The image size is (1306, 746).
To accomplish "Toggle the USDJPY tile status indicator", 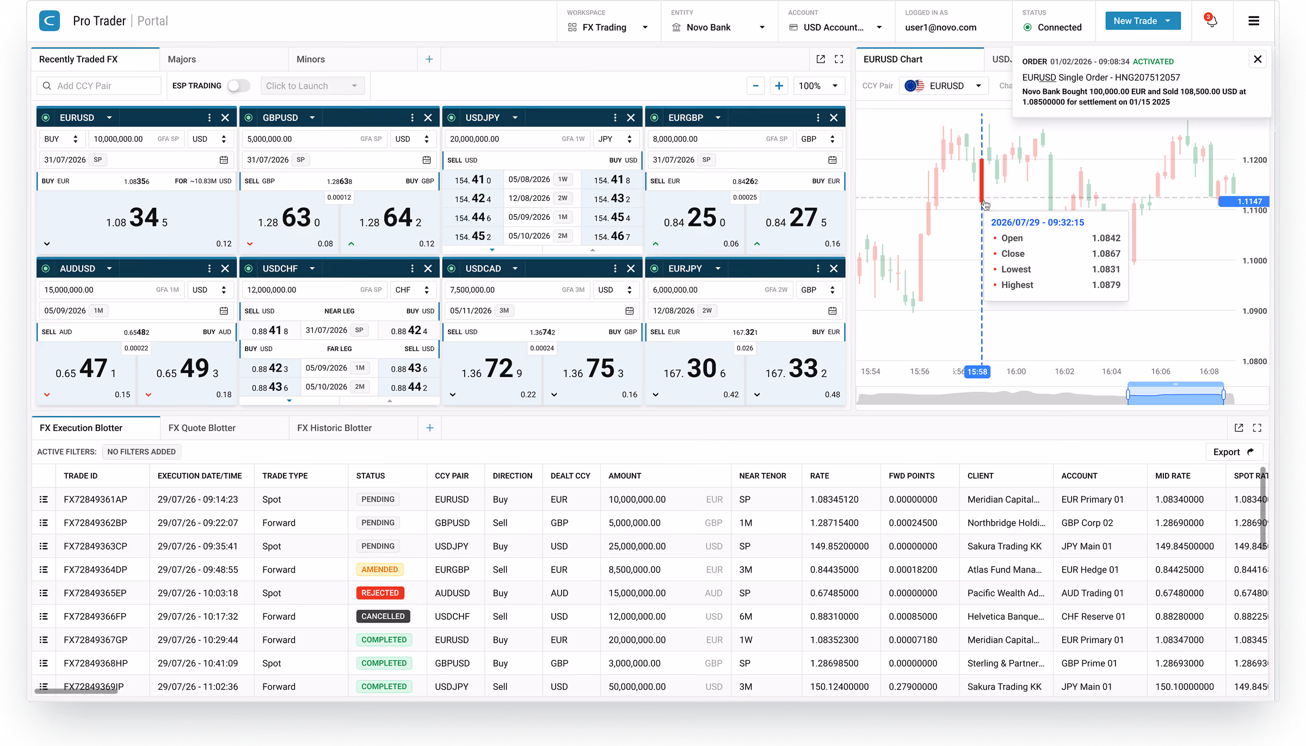I will coord(452,118).
